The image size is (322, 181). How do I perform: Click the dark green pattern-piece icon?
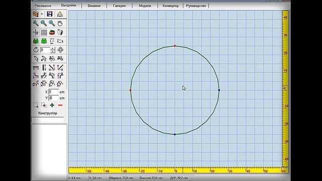click(36, 41)
